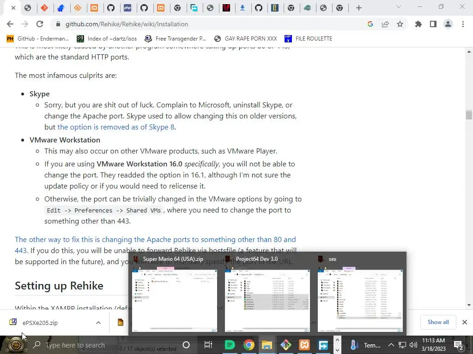Select the Super Mario 64 (USA).zip window preview
The width and height of the screenshot is (473, 354).
point(174,294)
